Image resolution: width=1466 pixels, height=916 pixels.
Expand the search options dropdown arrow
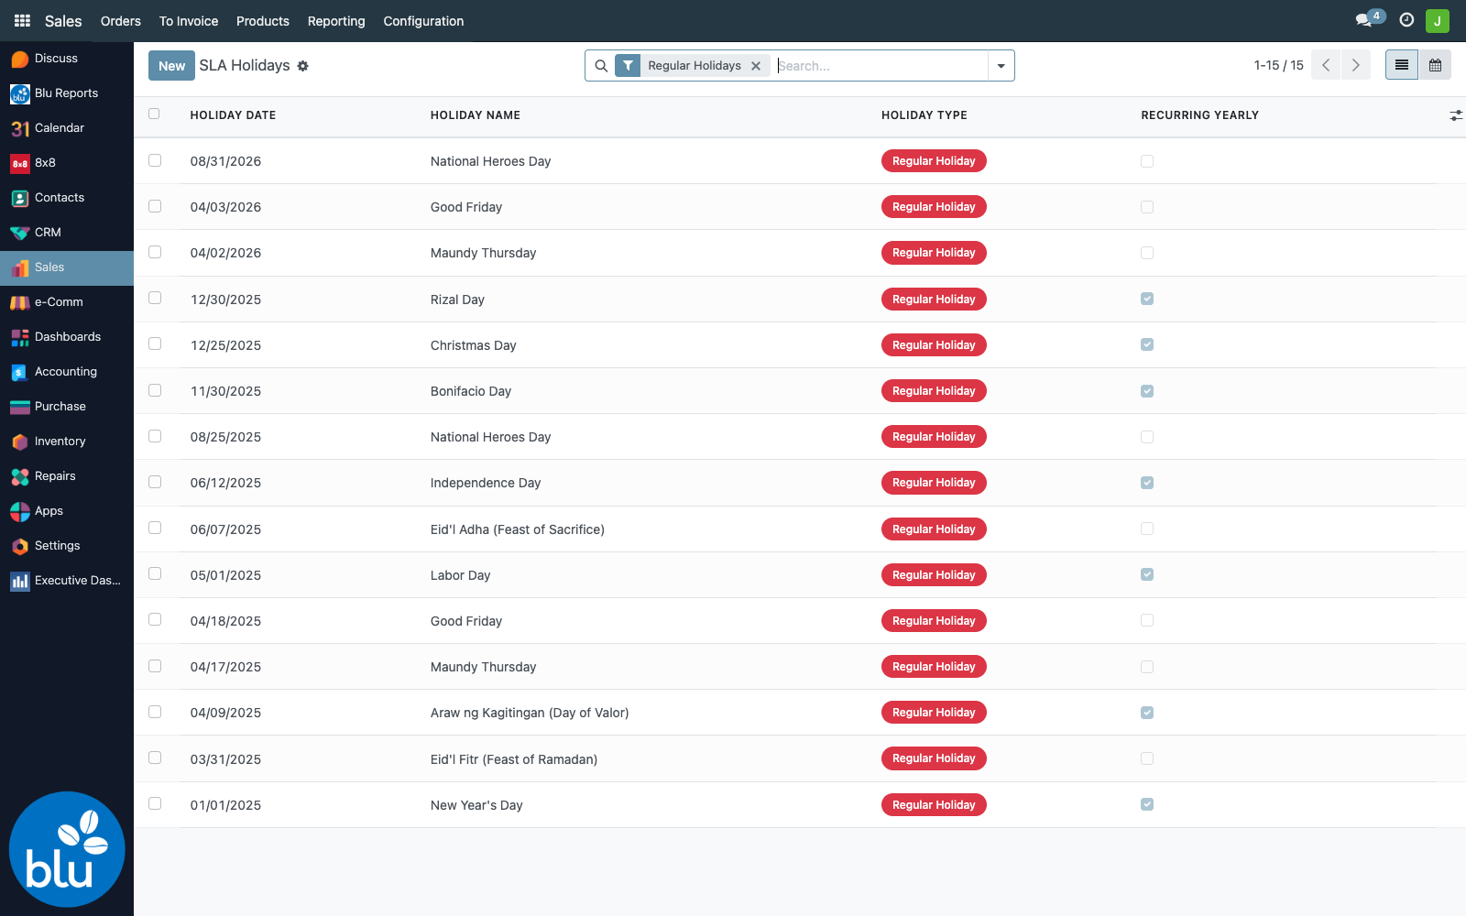pyautogui.click(x=1001, y=66)
